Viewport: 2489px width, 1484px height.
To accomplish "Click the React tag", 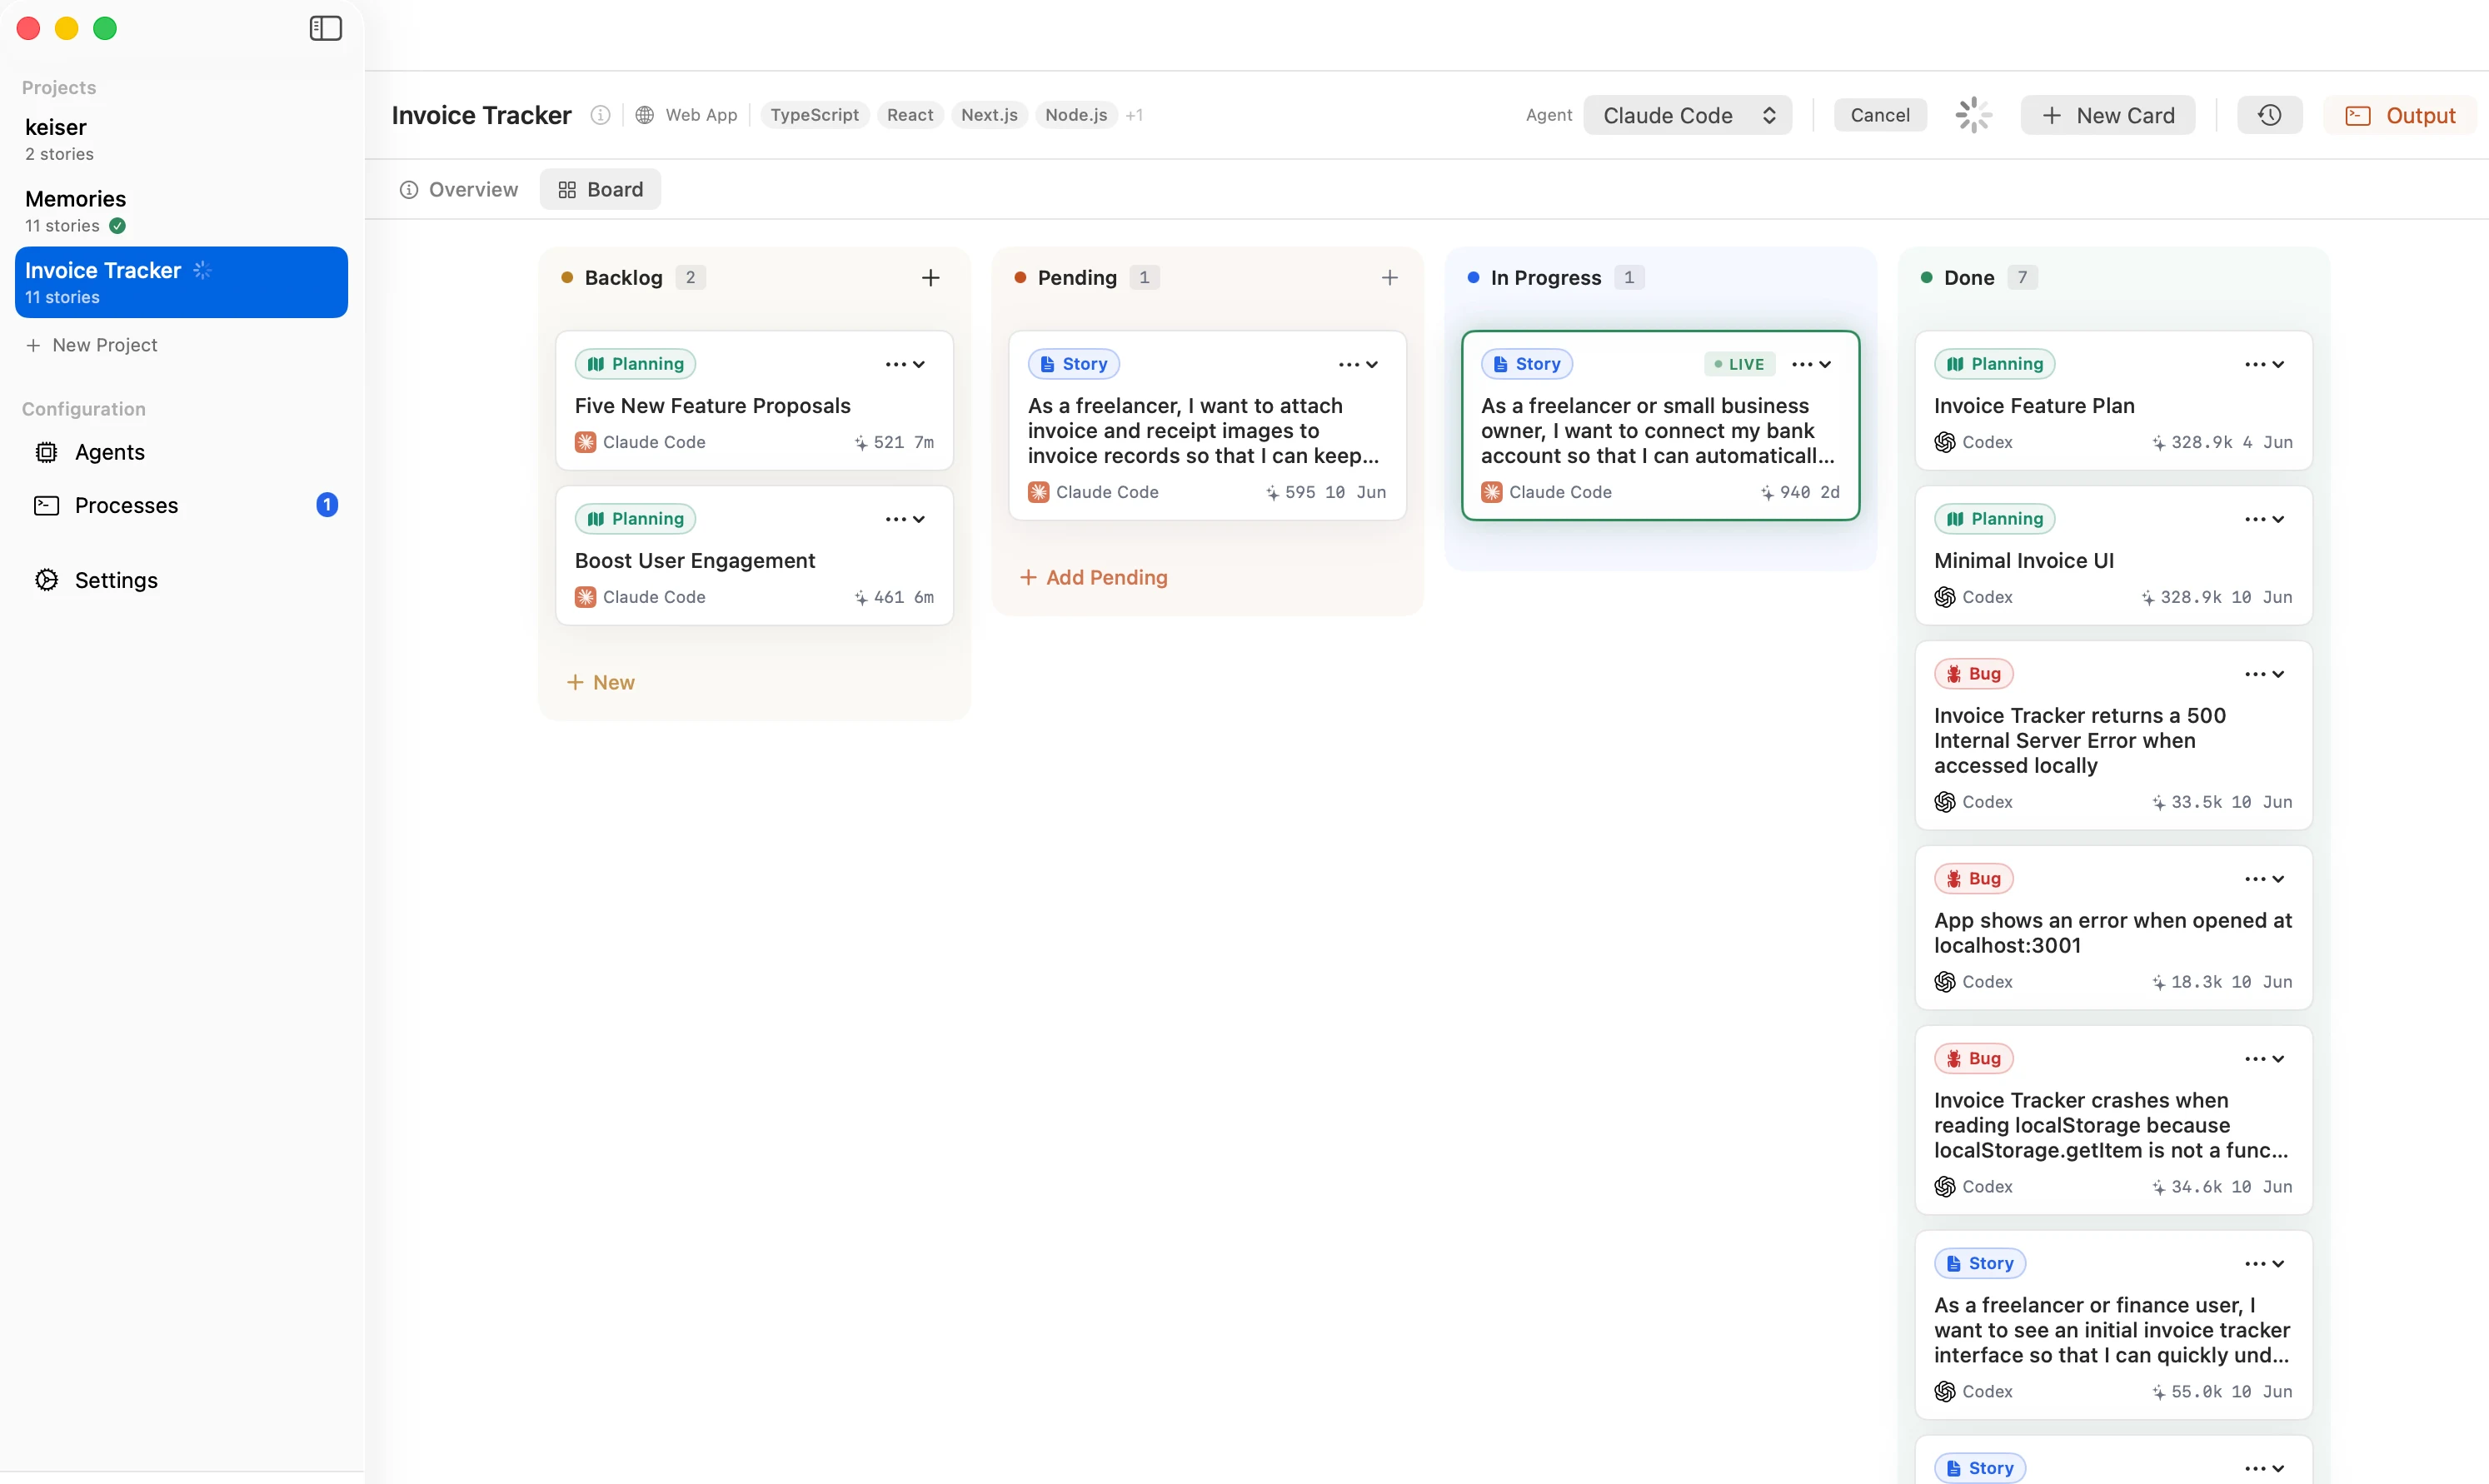I will tap(909, 115).
